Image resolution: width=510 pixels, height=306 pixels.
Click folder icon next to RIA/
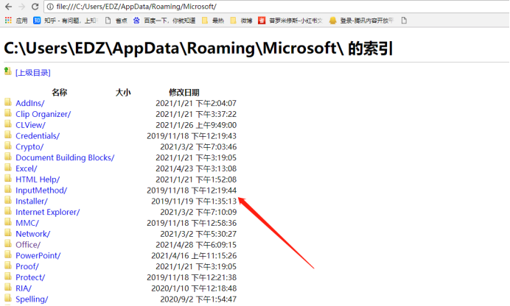pos(8,288)
